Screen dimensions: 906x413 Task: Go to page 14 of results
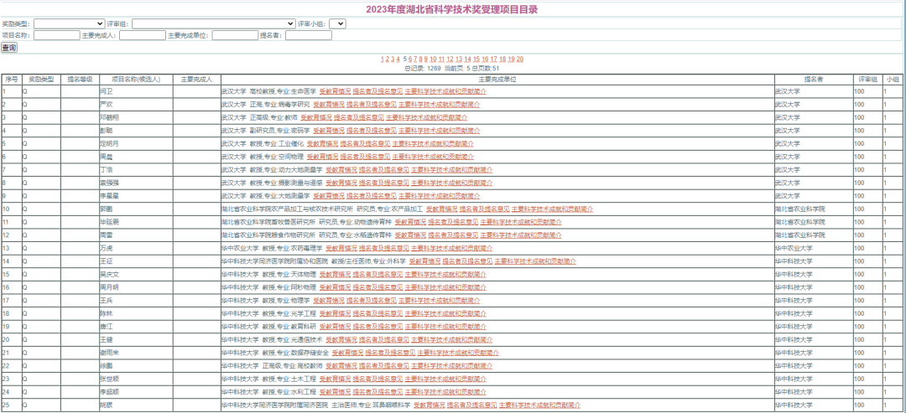pos(467,59)
